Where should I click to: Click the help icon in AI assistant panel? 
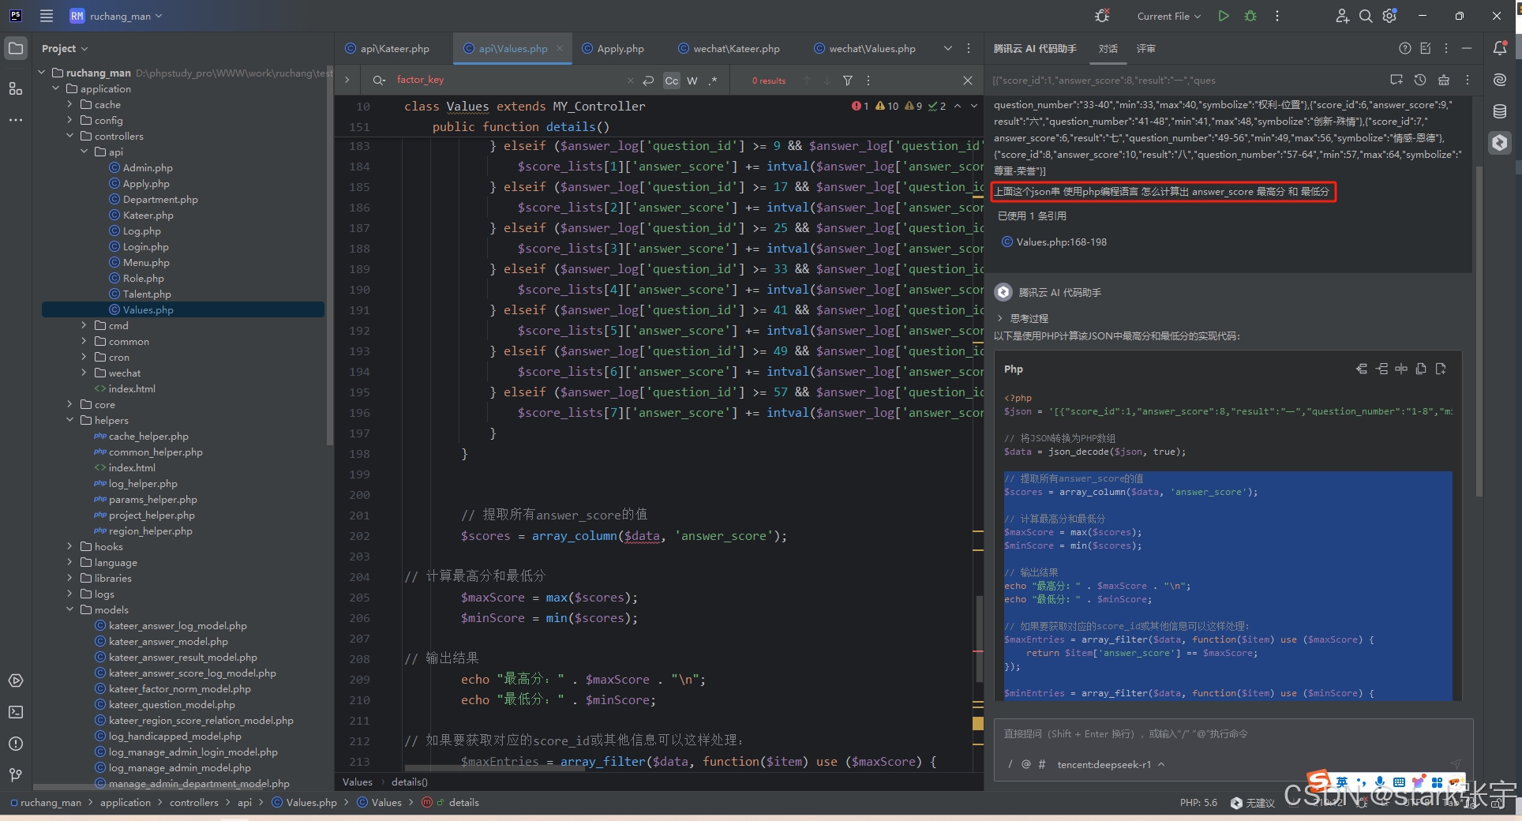[x=1405, y=48]
